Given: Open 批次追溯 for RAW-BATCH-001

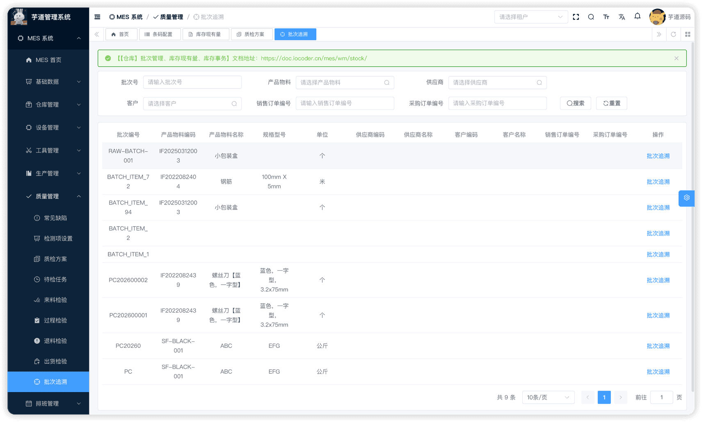Looking at the screenshot, I should [x=658, y=156].
